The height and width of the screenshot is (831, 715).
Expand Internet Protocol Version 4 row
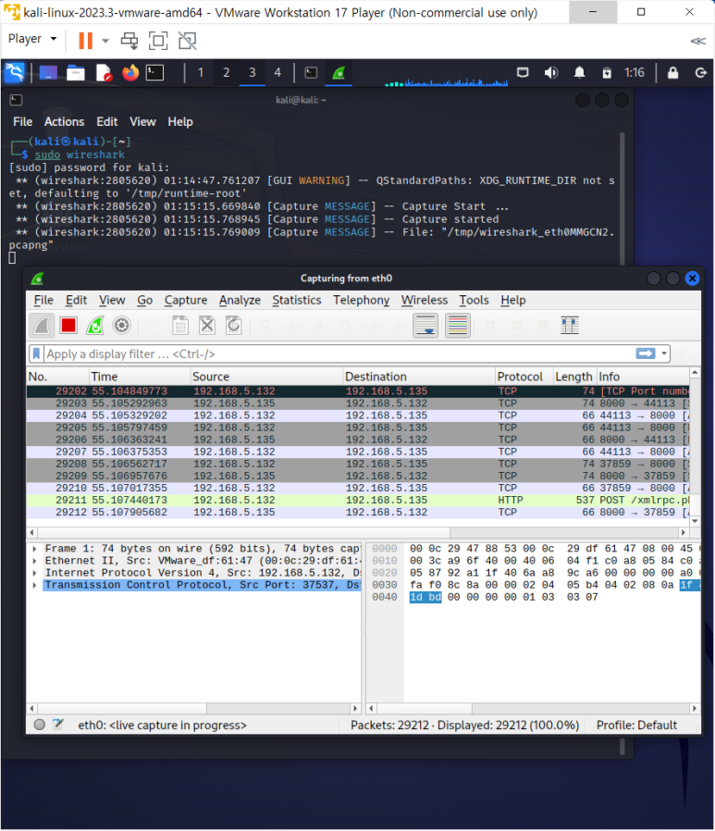35,573
